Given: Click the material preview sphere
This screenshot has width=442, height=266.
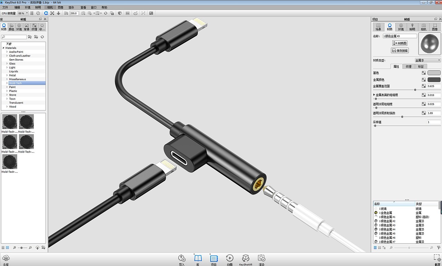Looking at the screenshot, I should tap(430, 44).
